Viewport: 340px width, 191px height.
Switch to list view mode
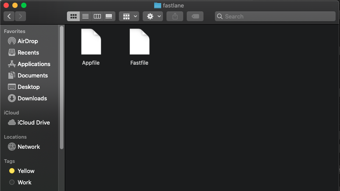(x=85, y=16)
